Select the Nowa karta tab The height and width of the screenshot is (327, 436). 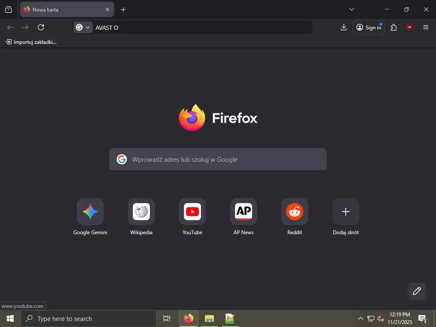pos(67,9)
